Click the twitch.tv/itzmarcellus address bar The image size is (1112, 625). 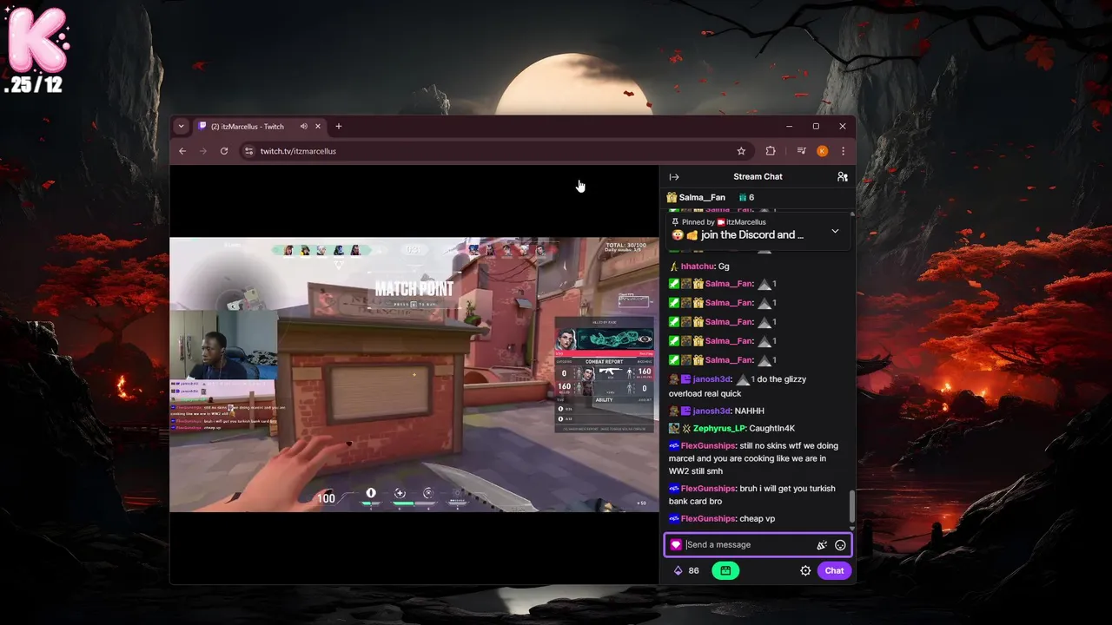pyautogui.click(x=495, y=151)
